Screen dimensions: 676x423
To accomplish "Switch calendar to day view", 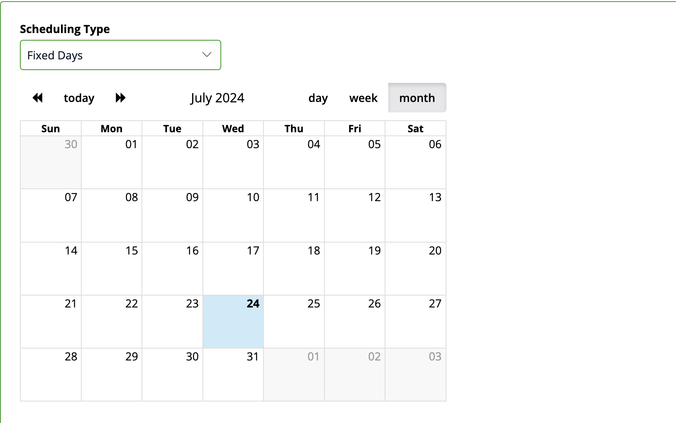I will pos(318,98).
